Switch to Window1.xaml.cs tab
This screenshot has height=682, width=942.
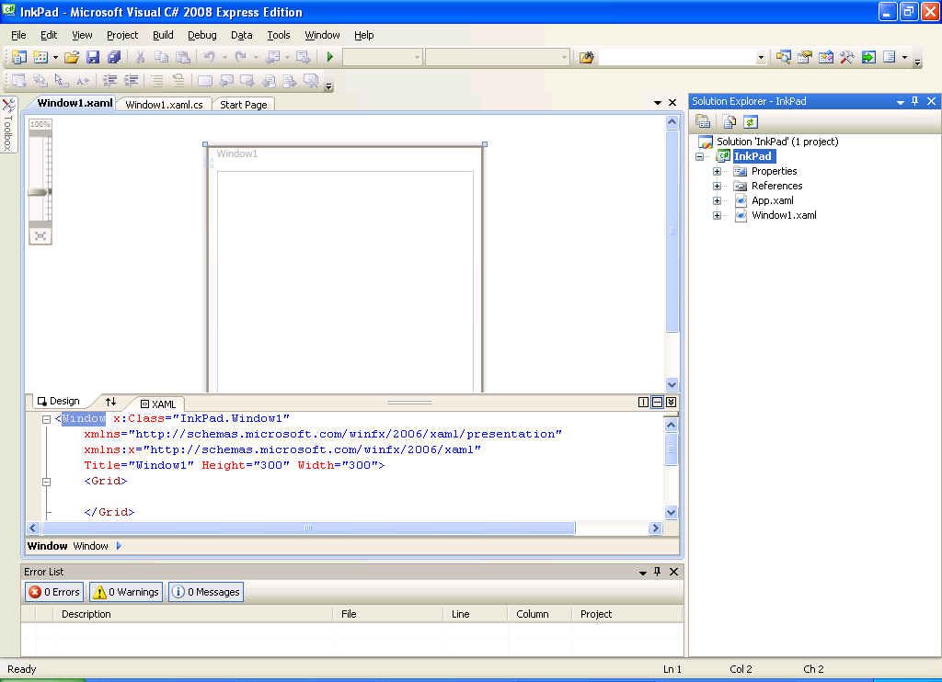164,105
